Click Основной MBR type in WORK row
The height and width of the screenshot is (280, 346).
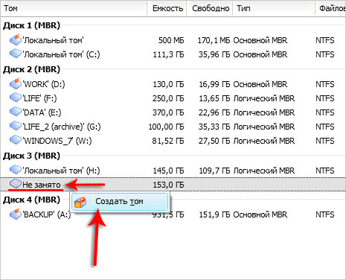(x=260, y=84)
